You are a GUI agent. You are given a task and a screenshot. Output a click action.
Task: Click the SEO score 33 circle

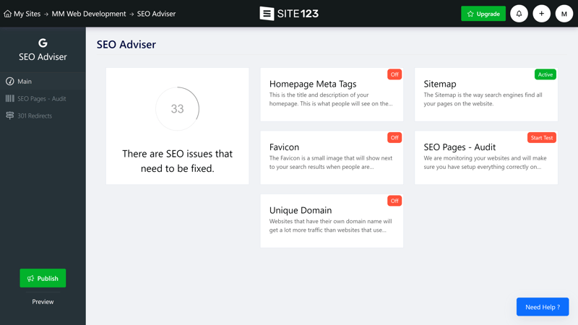click(177, 109)
